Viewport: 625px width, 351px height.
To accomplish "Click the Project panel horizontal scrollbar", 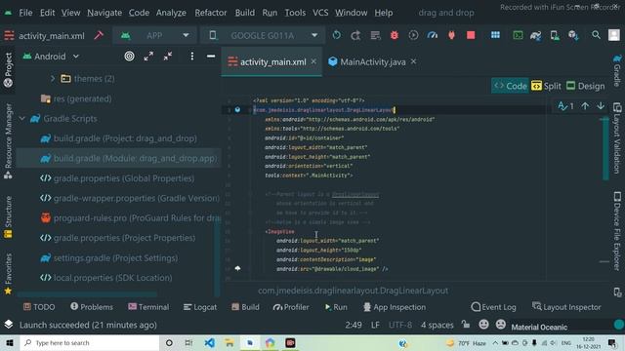I will point(87,294).
